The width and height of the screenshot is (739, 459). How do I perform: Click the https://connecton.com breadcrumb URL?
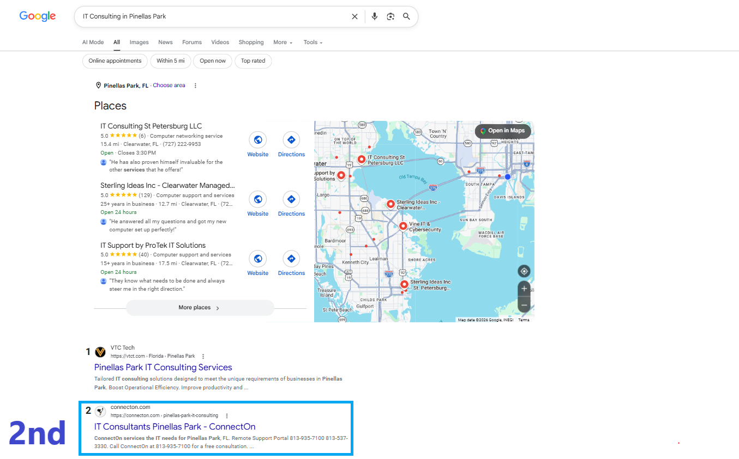pos(164,415)
